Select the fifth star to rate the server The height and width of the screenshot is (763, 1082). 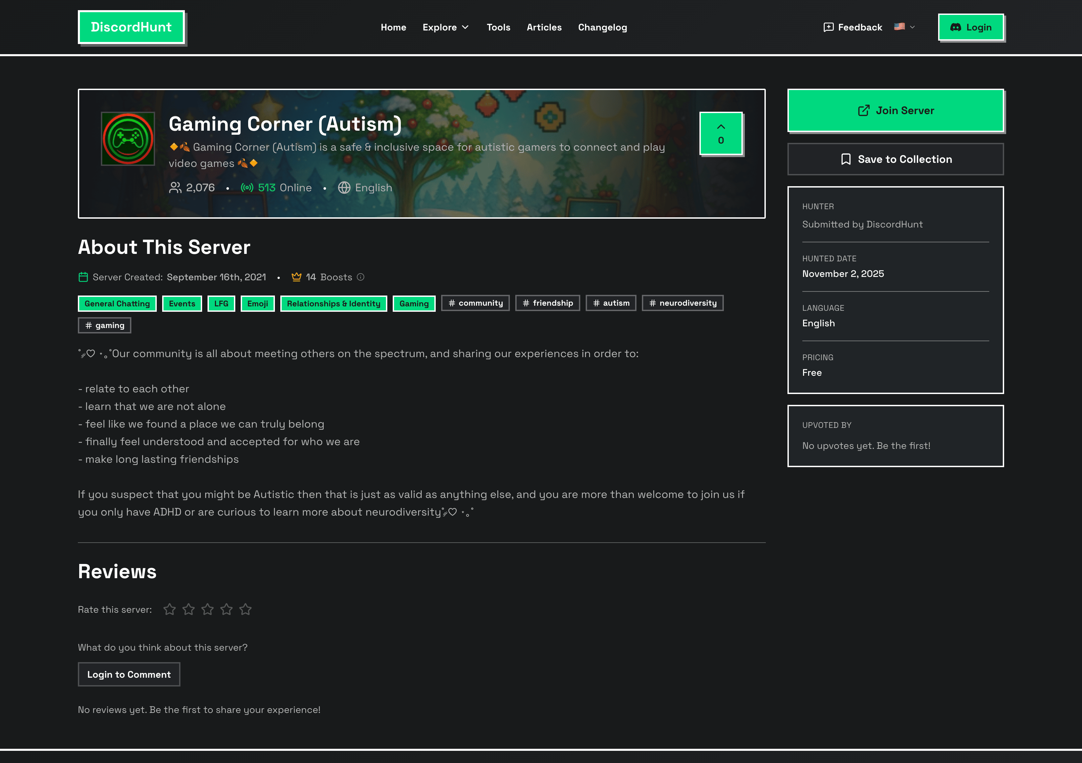pos(245,609)
